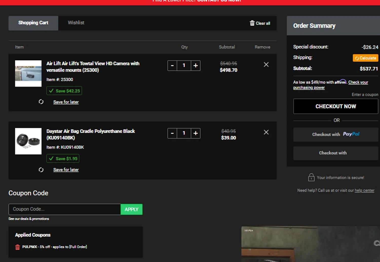Click Item #: KU09140BK text

tap(65, 147)
